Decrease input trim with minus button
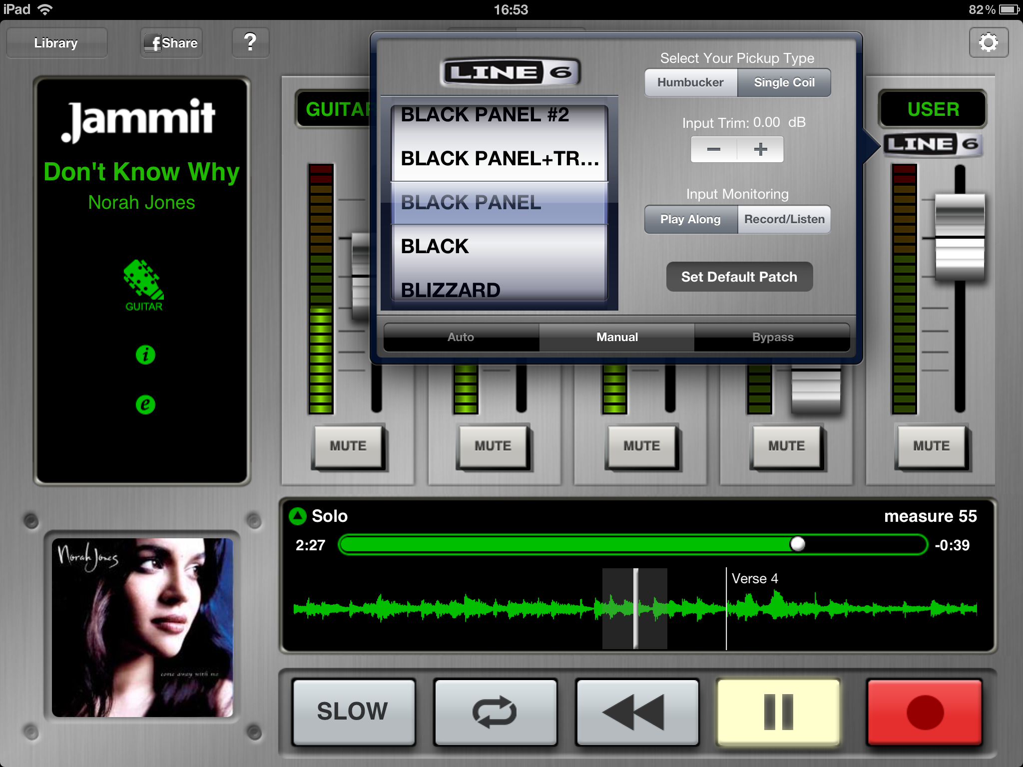The height and width of the screenshot is (767, 1023). (x=714, y=149)
